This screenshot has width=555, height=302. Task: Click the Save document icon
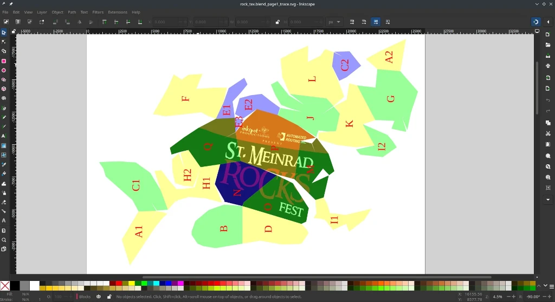point(548,56)
